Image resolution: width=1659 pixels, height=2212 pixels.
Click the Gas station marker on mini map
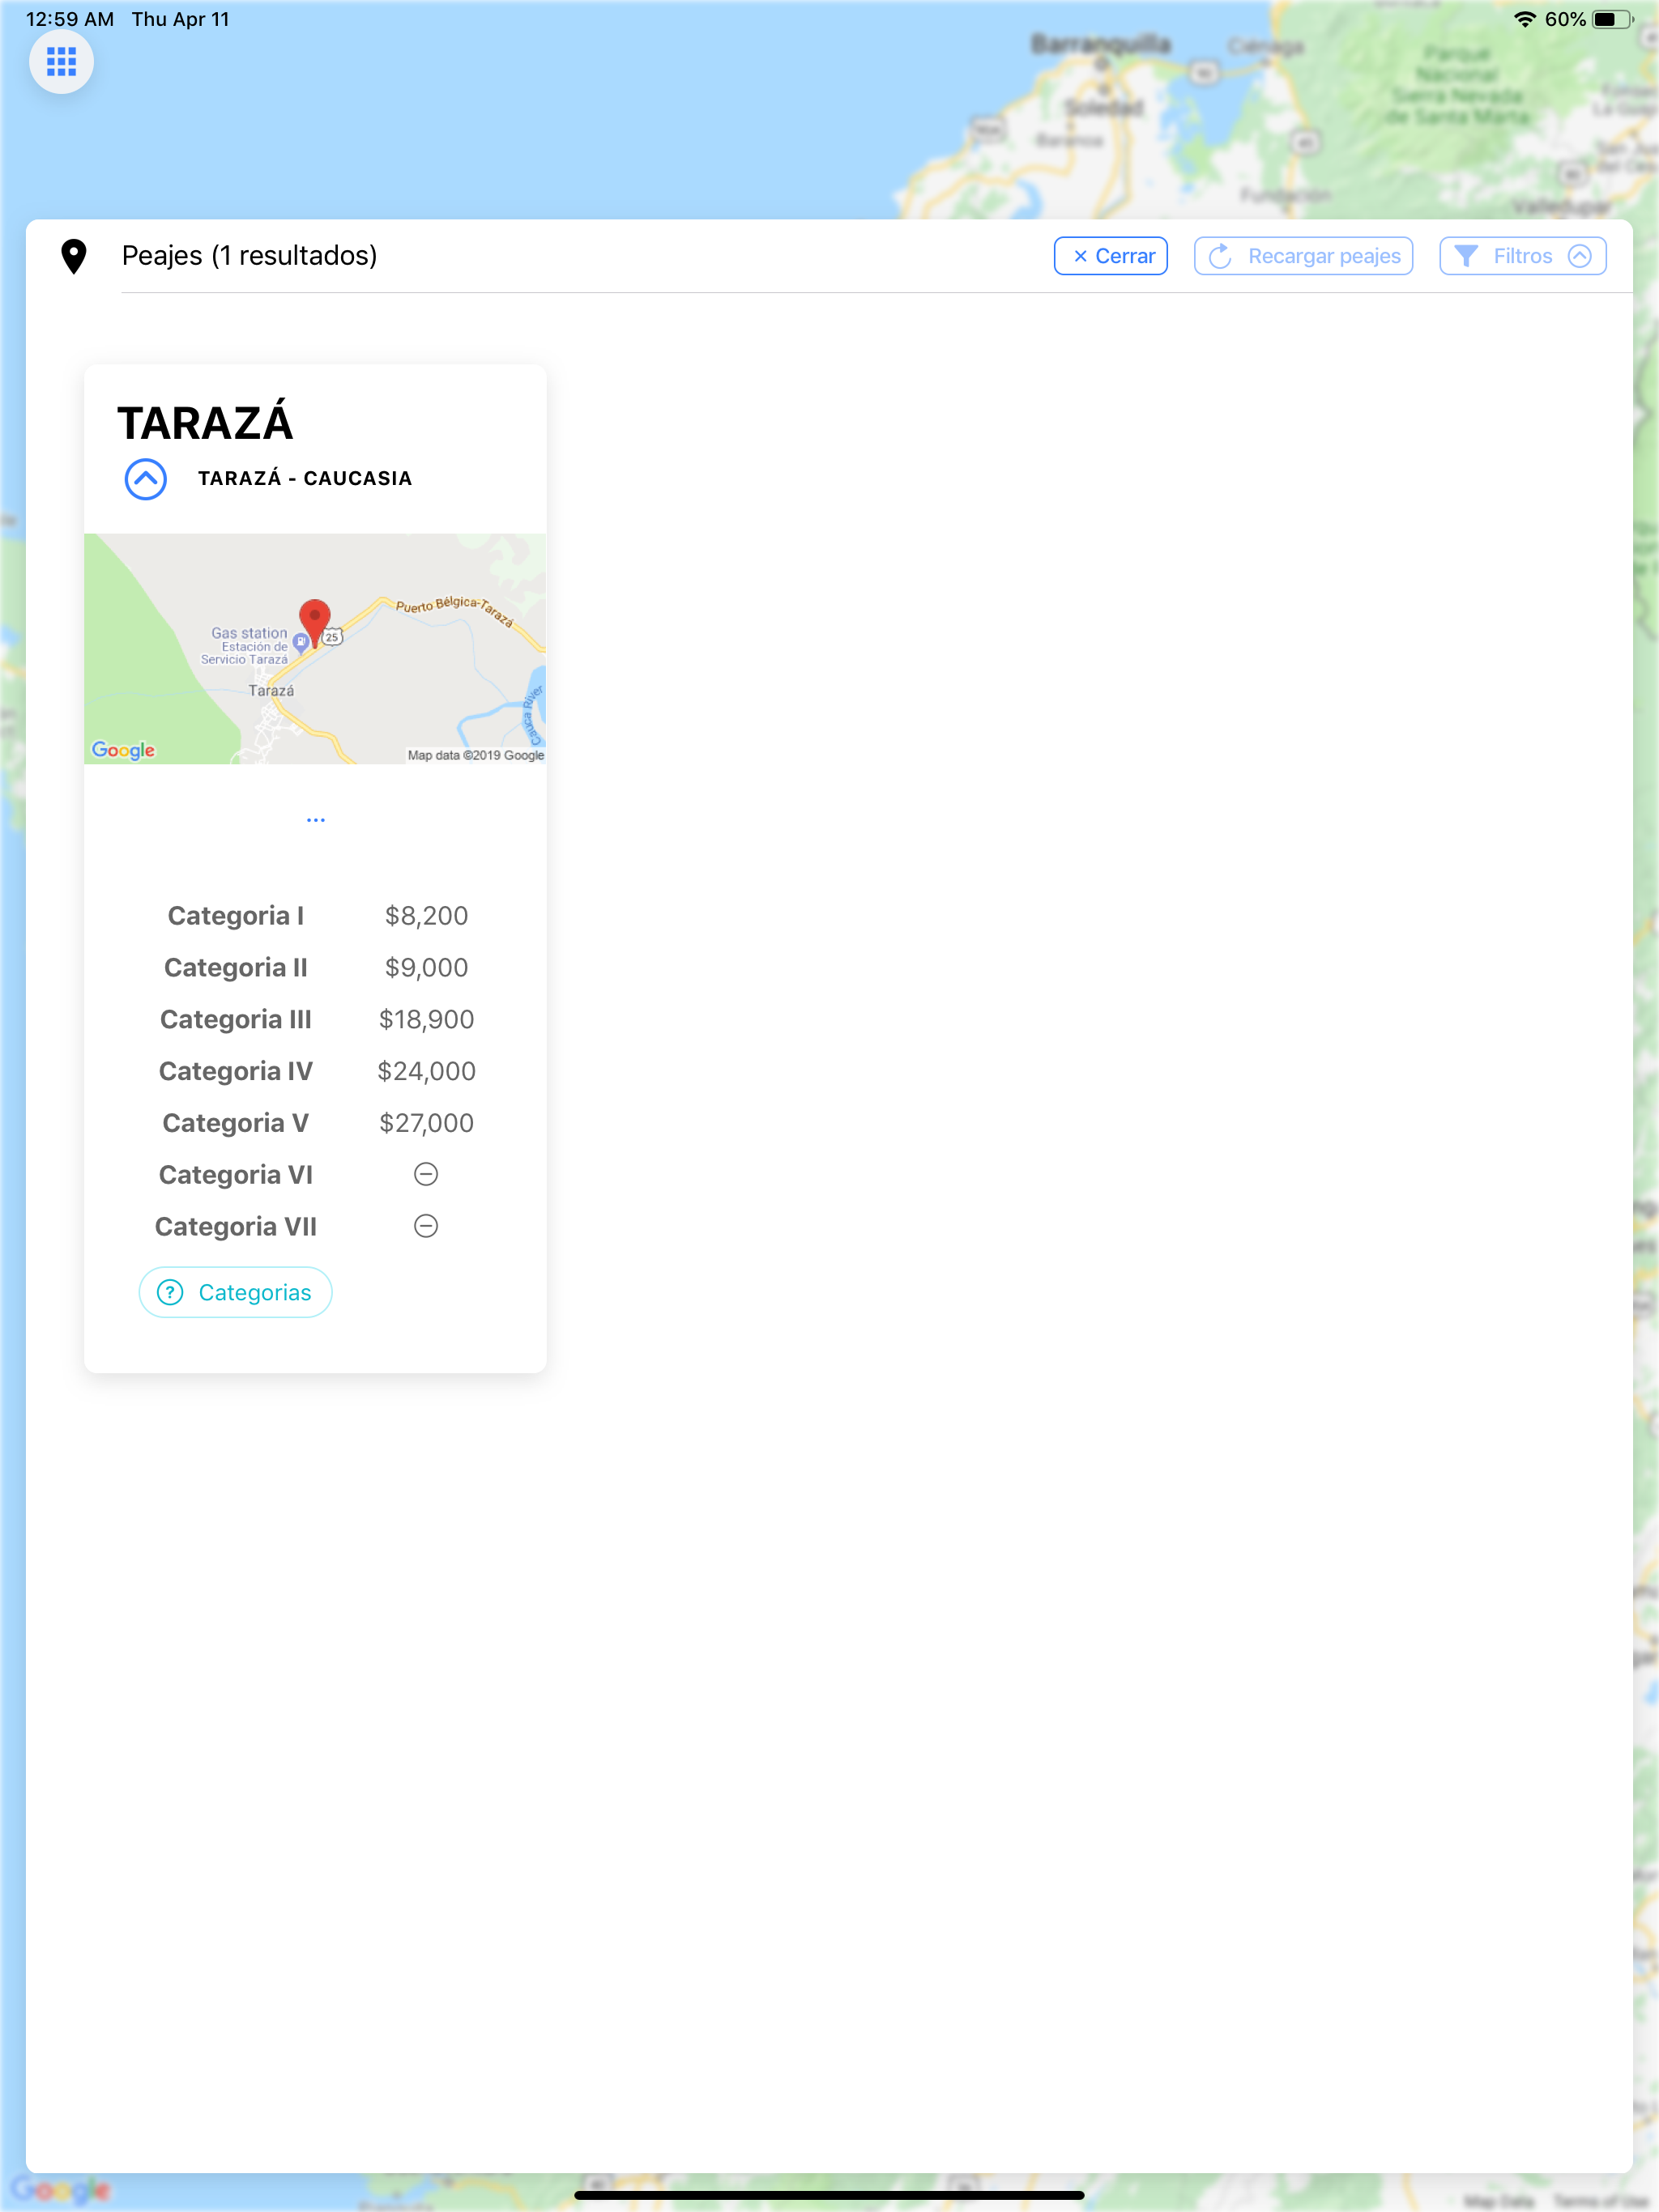[x=301, y=642]
